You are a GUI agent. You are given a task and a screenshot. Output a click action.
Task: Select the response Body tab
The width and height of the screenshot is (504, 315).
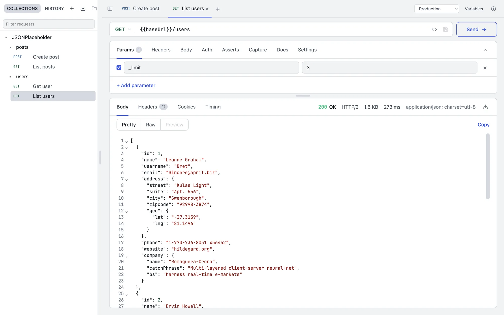coord(122,107)
